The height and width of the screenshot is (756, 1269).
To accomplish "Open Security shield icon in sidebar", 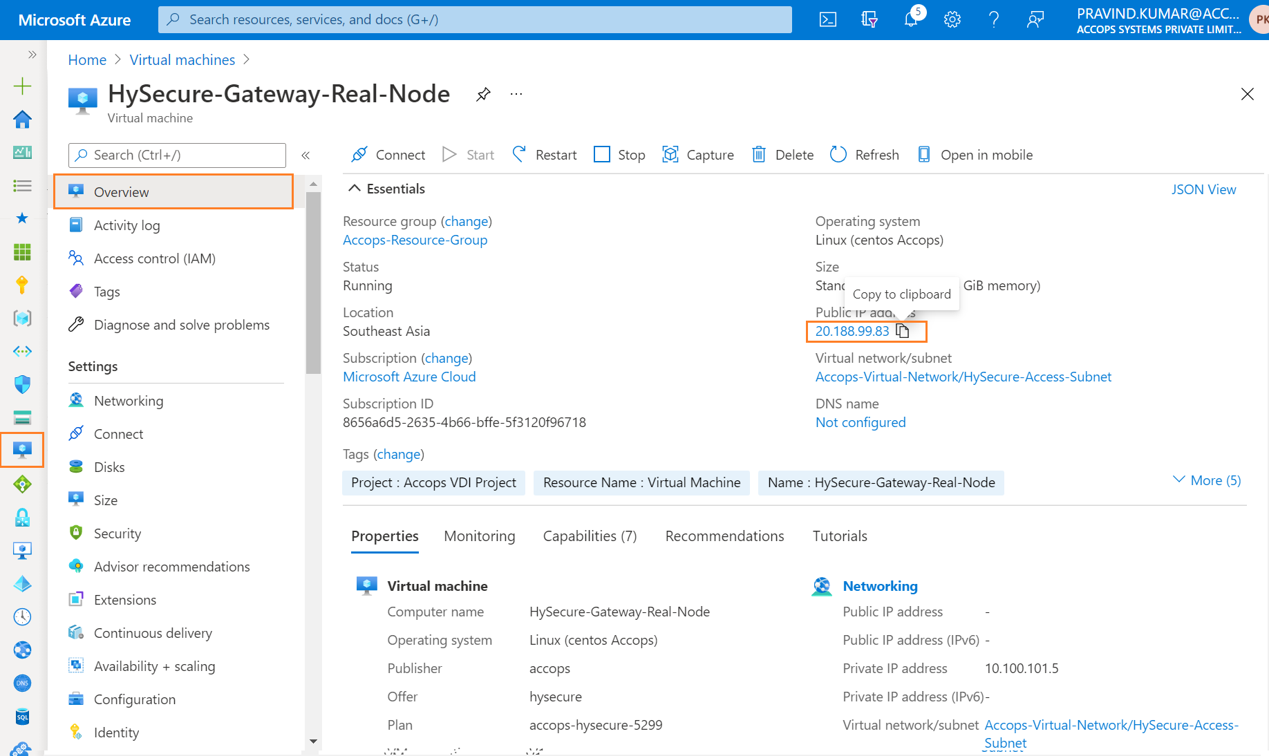I will [x=22, y=384].
